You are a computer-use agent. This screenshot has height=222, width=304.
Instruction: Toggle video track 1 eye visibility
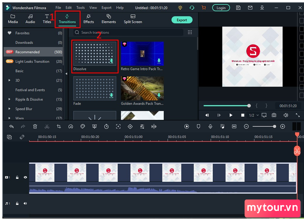(25, 177)
